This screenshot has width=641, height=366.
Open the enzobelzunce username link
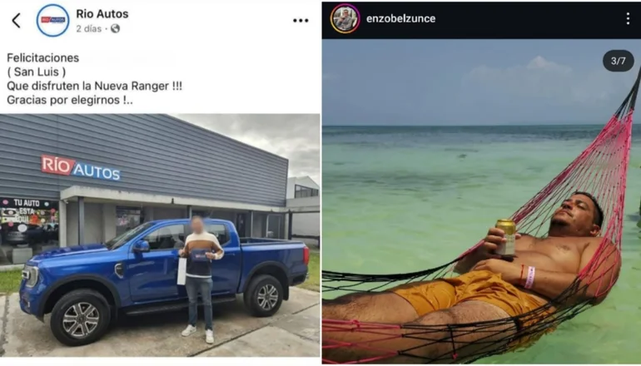tap(400, 18)
